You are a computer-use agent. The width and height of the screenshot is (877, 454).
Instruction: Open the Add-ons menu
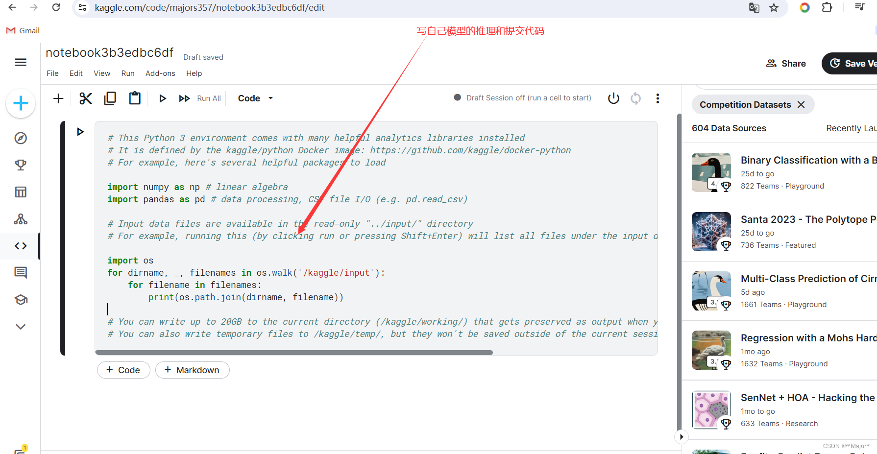pos(160,73)
